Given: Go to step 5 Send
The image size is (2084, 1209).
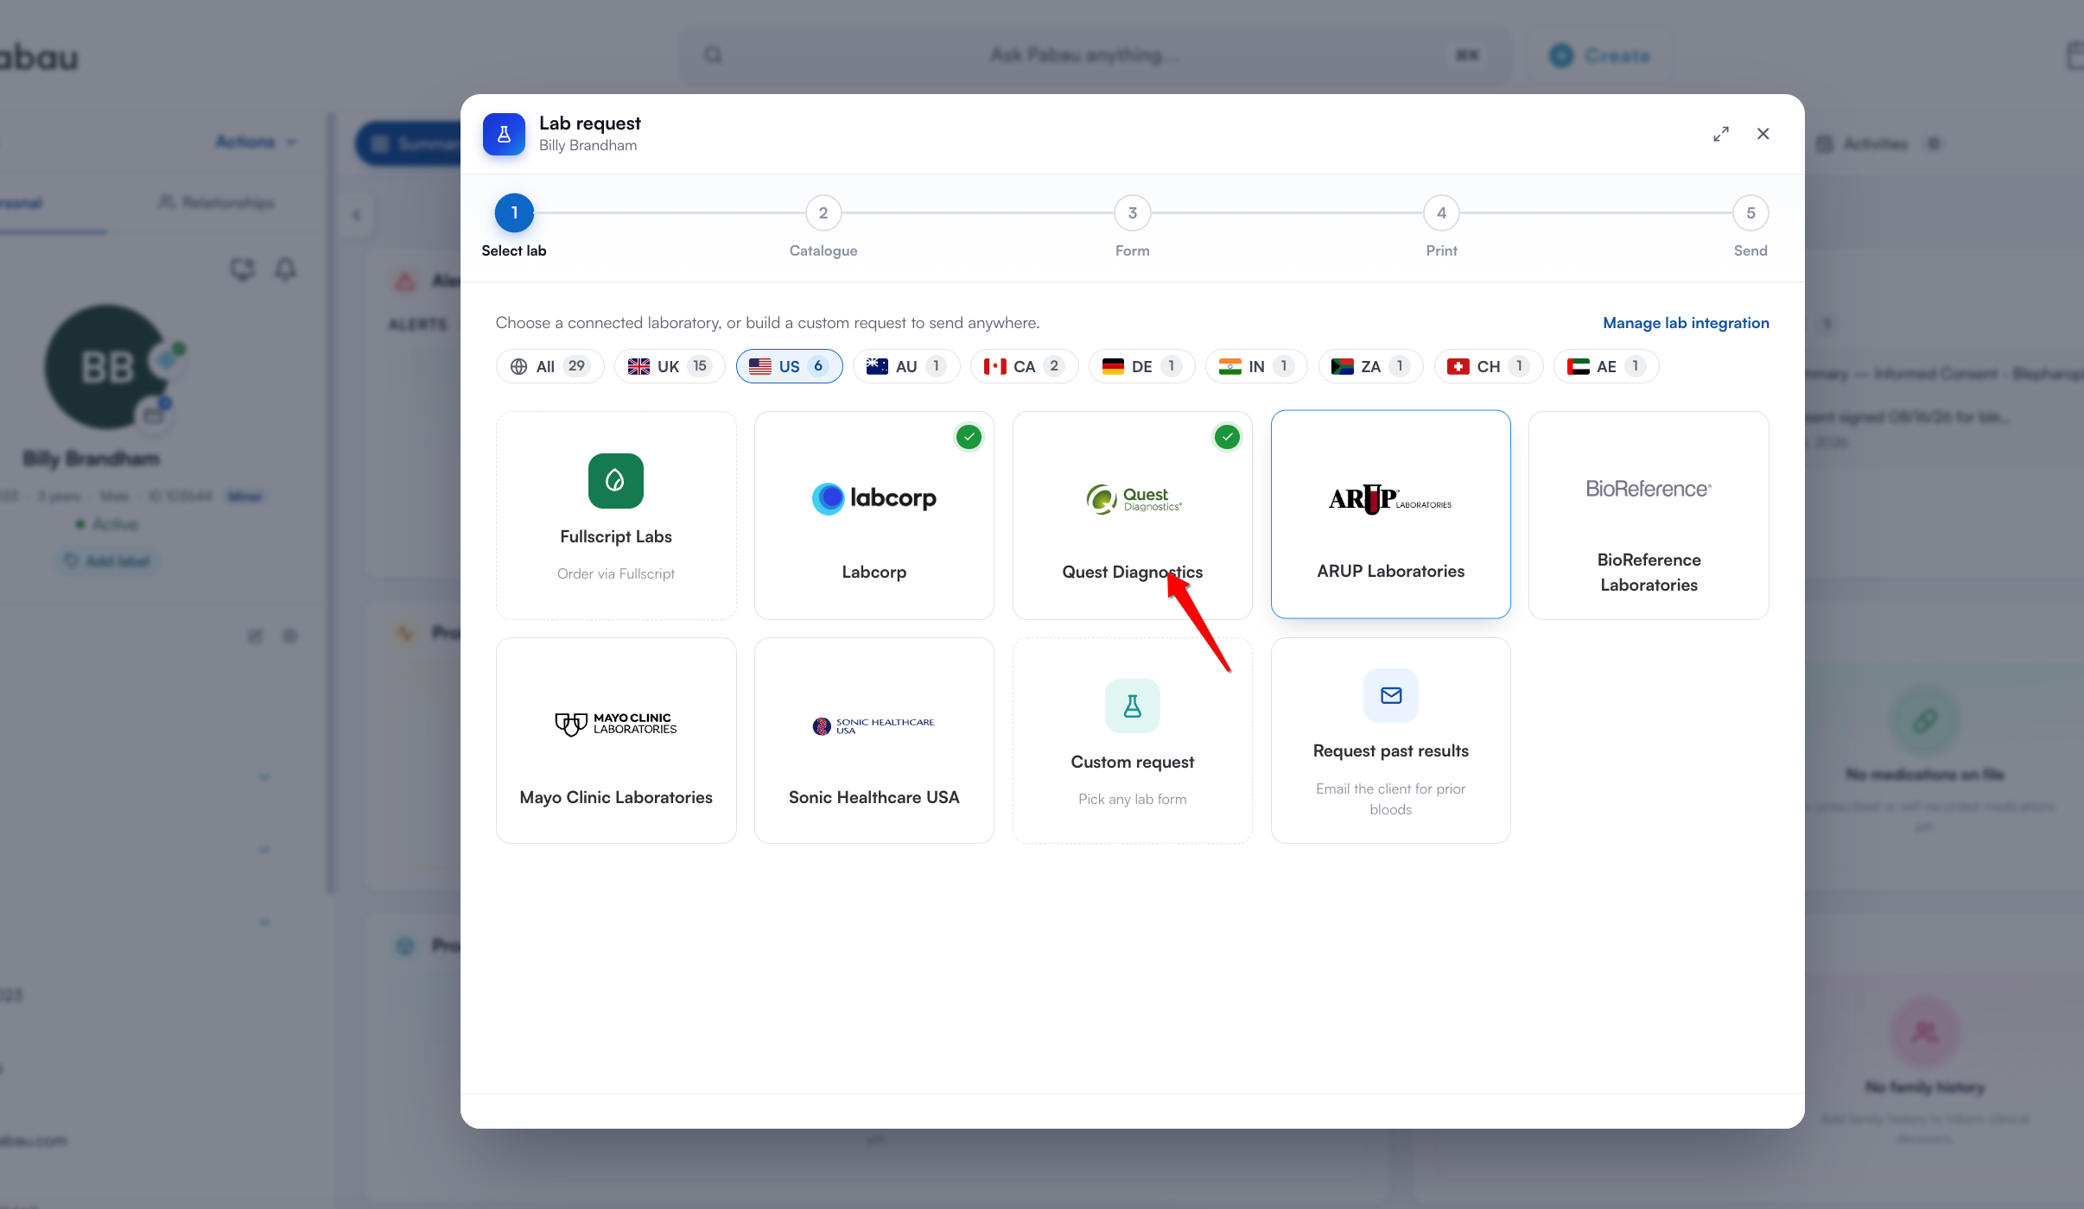Looking at the screenshot, I should (x=1750, y=213).
